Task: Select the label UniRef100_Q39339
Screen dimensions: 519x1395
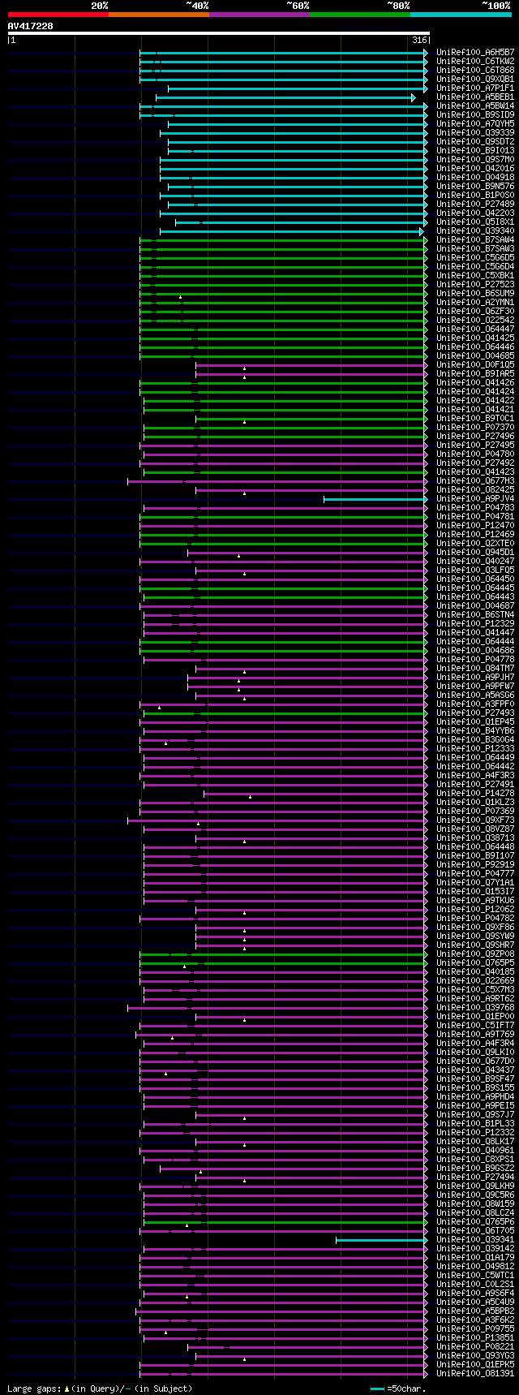Action: [475, 132]
